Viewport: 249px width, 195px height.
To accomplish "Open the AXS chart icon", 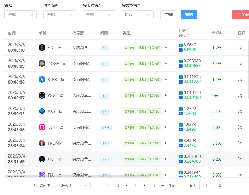I will (61, 111).
